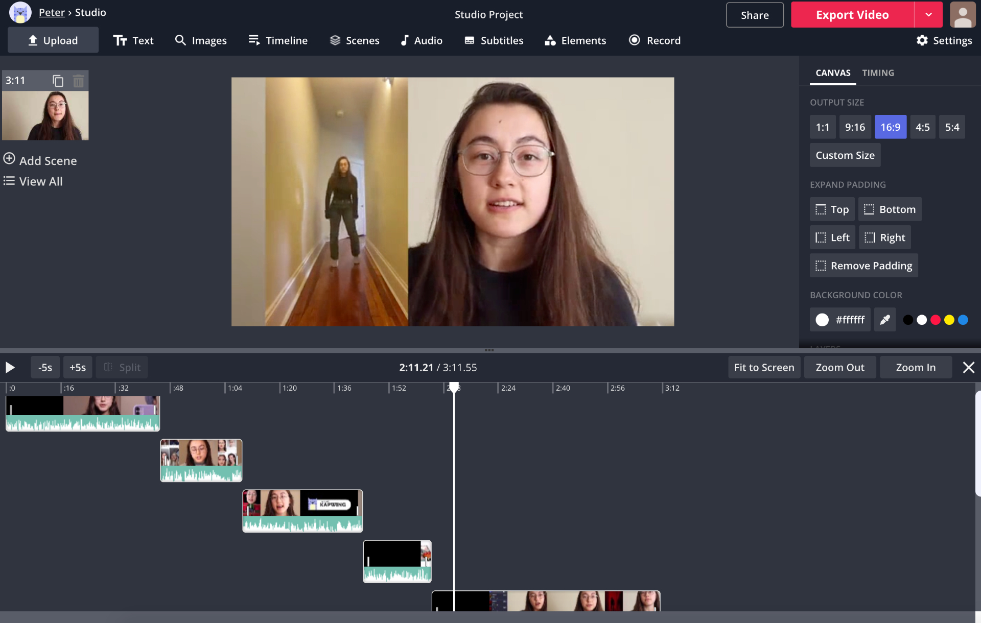Choose the yellow background swatch
Viewport: 981px width, 623px height.
pyautogui.click(x=949, y=320)
